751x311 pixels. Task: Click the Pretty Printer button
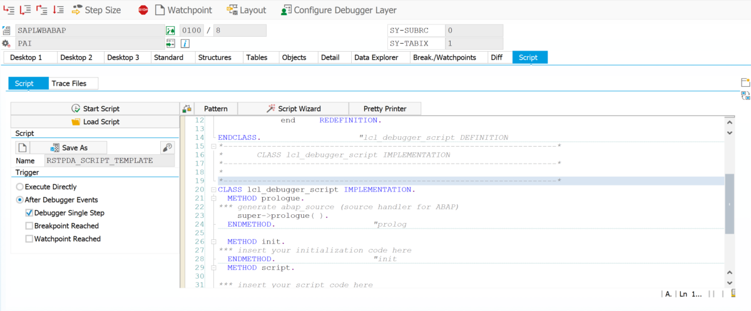pyautogui.click(x=385, y=109)
